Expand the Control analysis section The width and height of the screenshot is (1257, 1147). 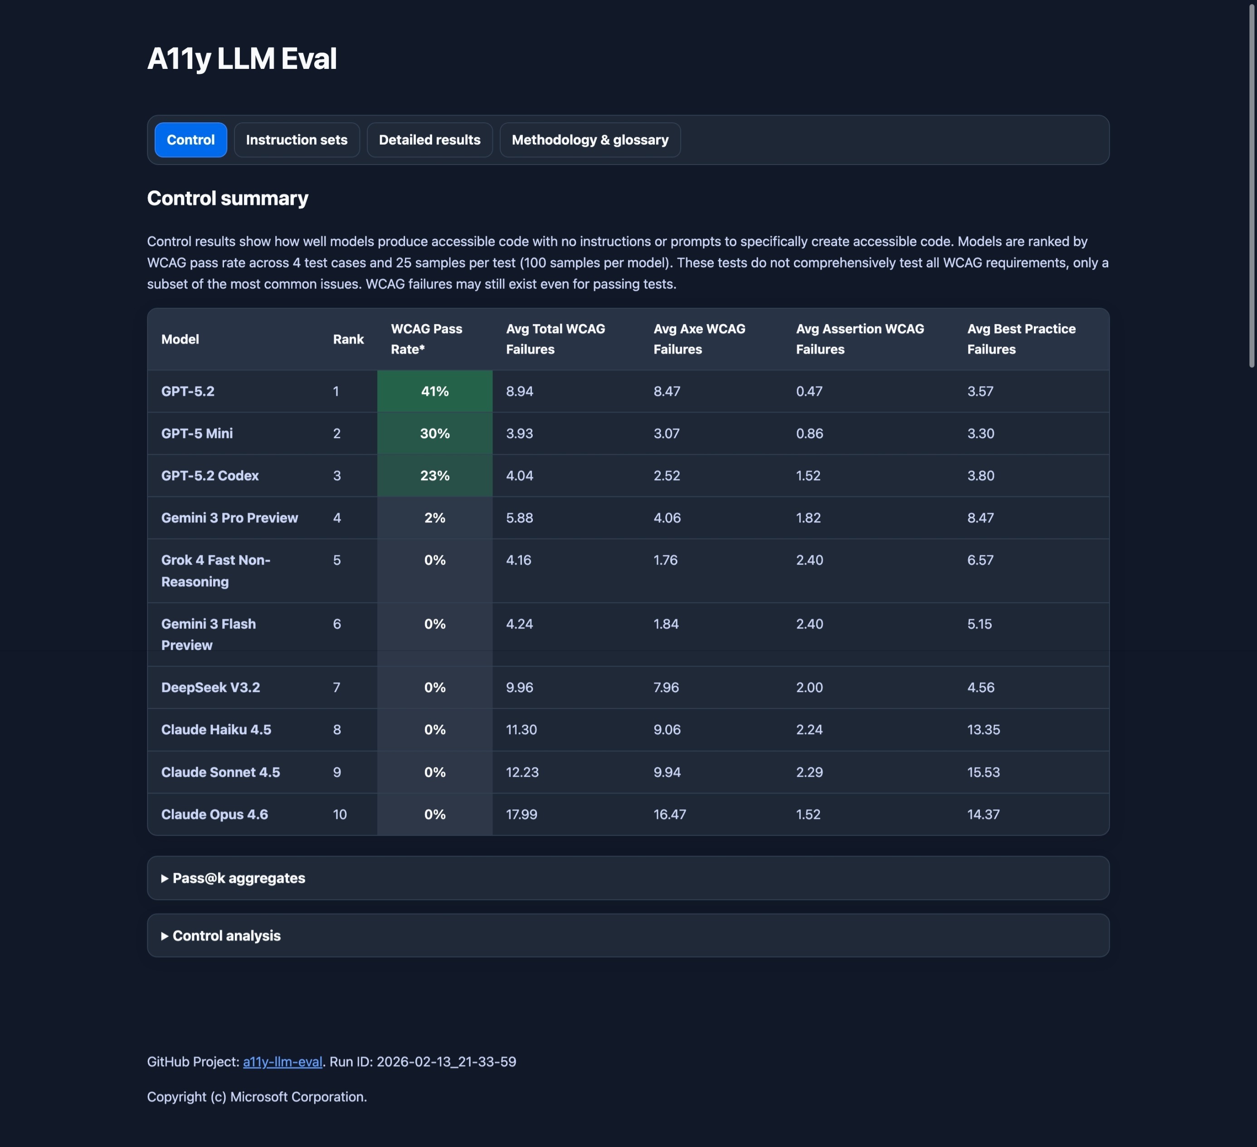628,935
